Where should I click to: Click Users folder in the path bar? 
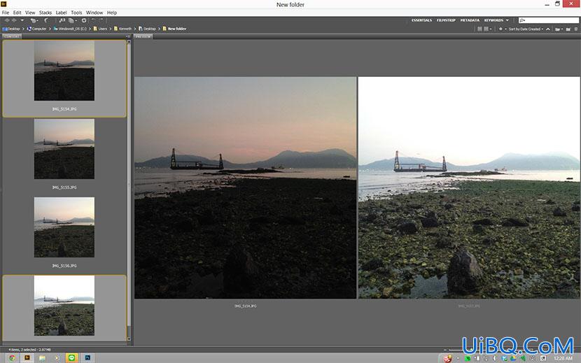tap(100, 29)
